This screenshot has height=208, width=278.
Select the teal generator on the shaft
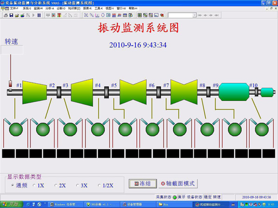[234, 92]
